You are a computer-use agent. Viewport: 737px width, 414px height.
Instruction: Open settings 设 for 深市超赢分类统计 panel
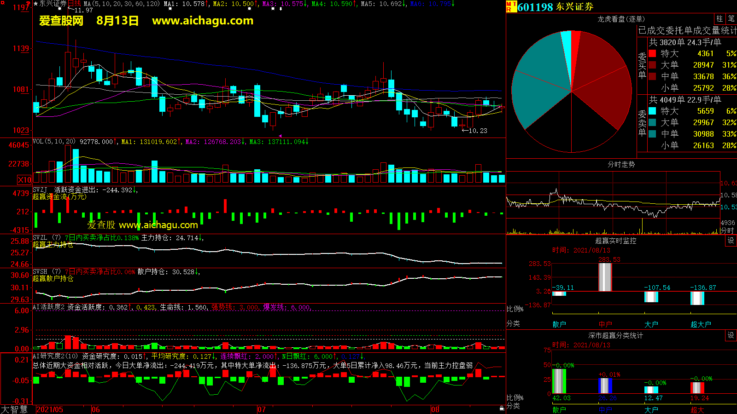coord(731,335)
